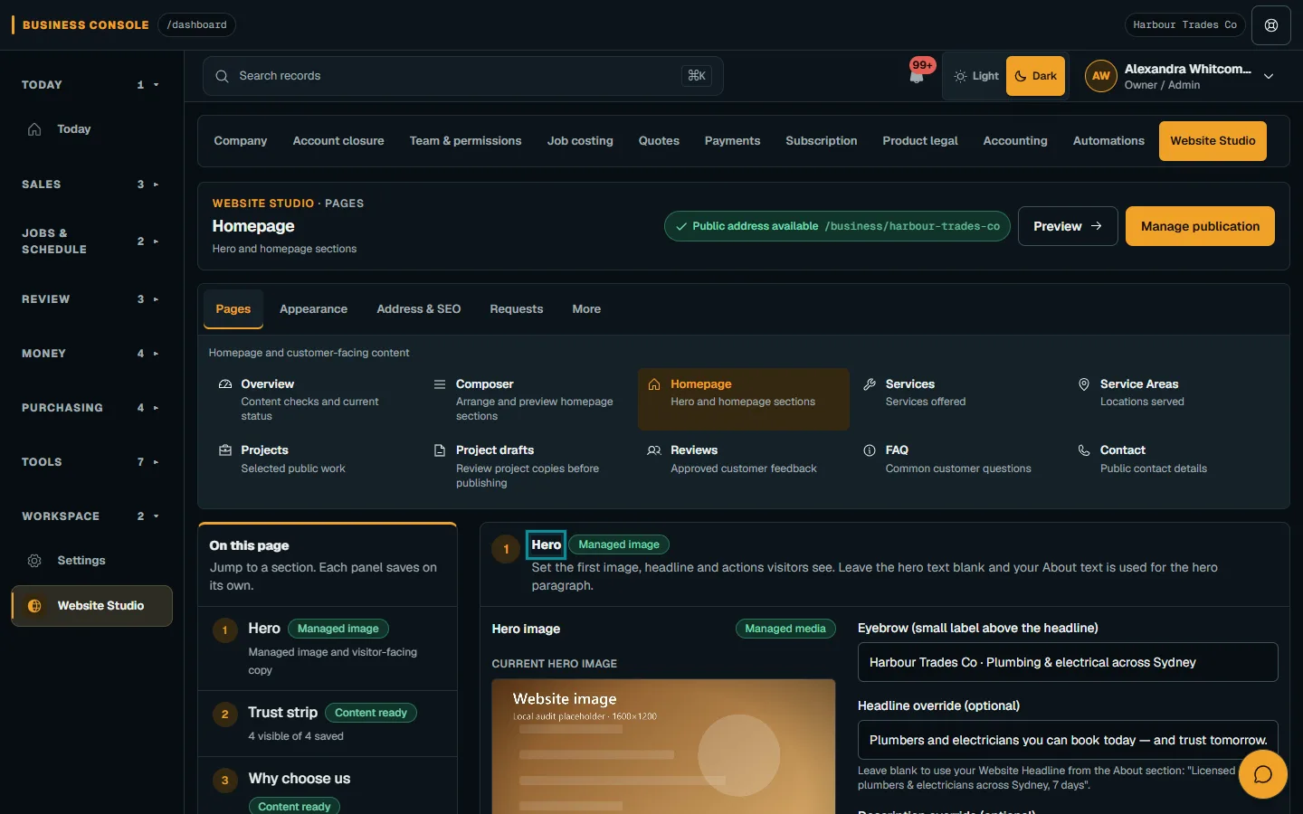Viewport: 1303px width, 814px height.
Task: Click the ⌘K shortcut badge in search
Action: click(697, 76)
